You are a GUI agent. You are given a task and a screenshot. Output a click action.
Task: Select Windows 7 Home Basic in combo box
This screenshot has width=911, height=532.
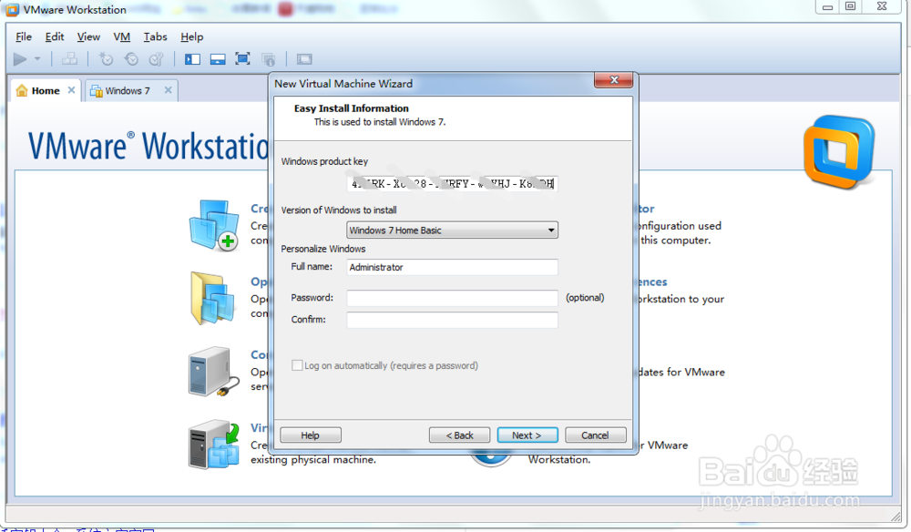[446, 230]
